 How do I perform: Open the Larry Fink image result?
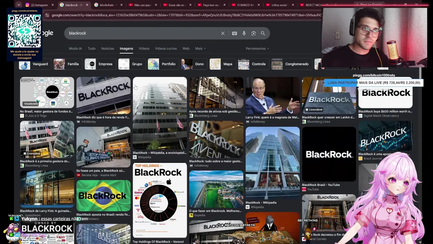tap(273, 96)
